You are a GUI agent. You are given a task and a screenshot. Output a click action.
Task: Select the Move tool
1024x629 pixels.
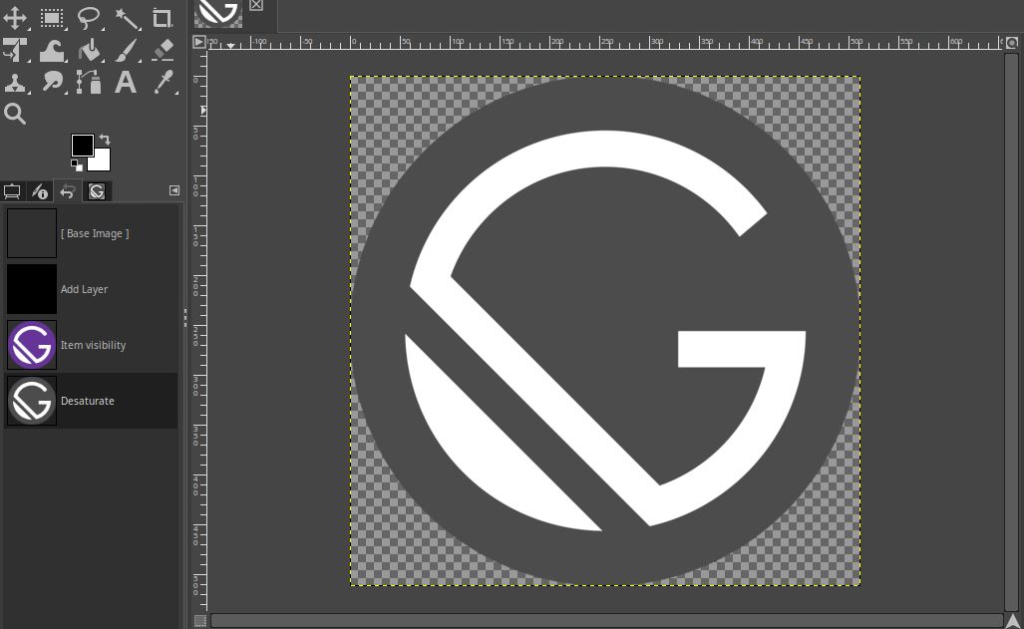point(16,18)
